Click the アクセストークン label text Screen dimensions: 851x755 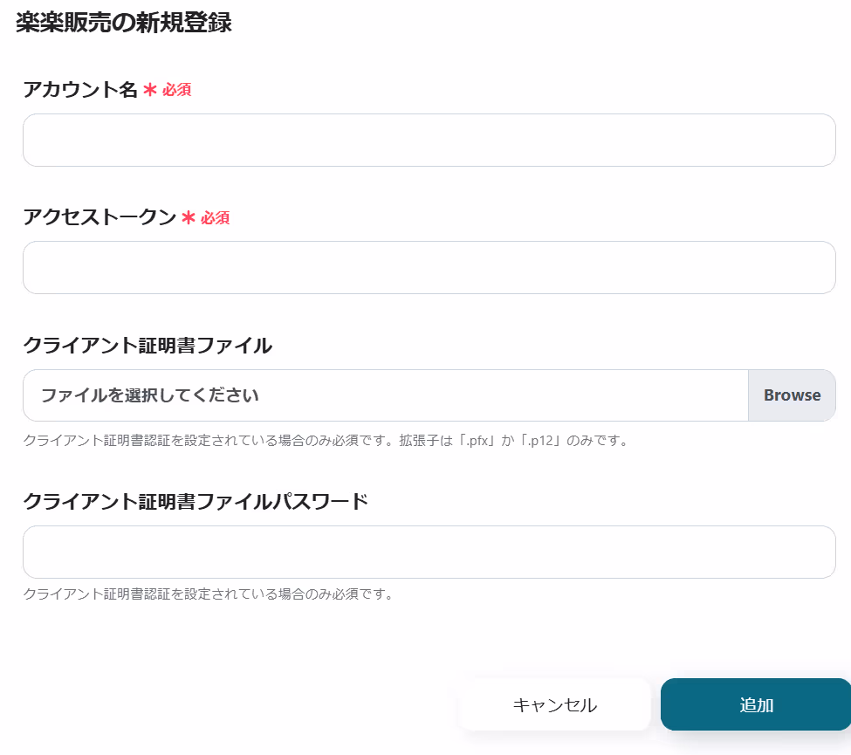point(100,217)
